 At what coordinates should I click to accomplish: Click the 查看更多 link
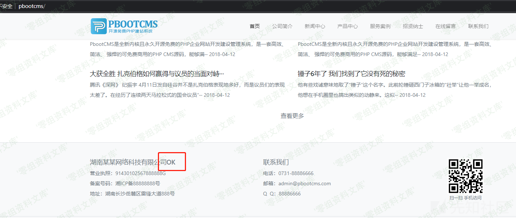[x=291, y=116]
